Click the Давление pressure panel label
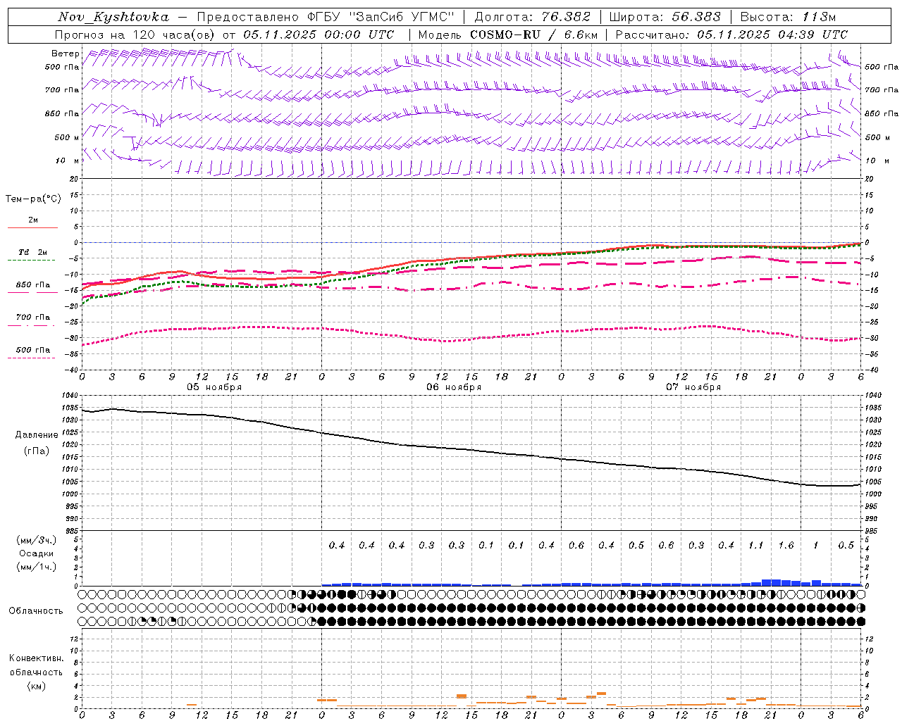902x721 pixels. pos(37,435)
